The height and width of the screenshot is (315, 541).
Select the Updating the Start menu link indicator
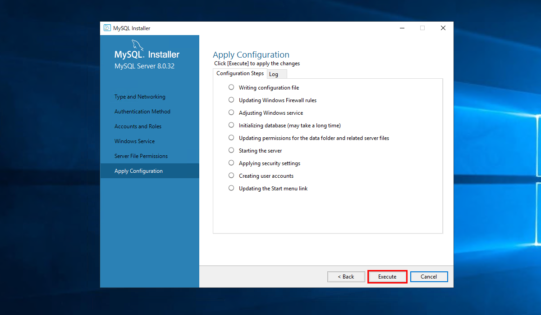[x=231, y=188]
